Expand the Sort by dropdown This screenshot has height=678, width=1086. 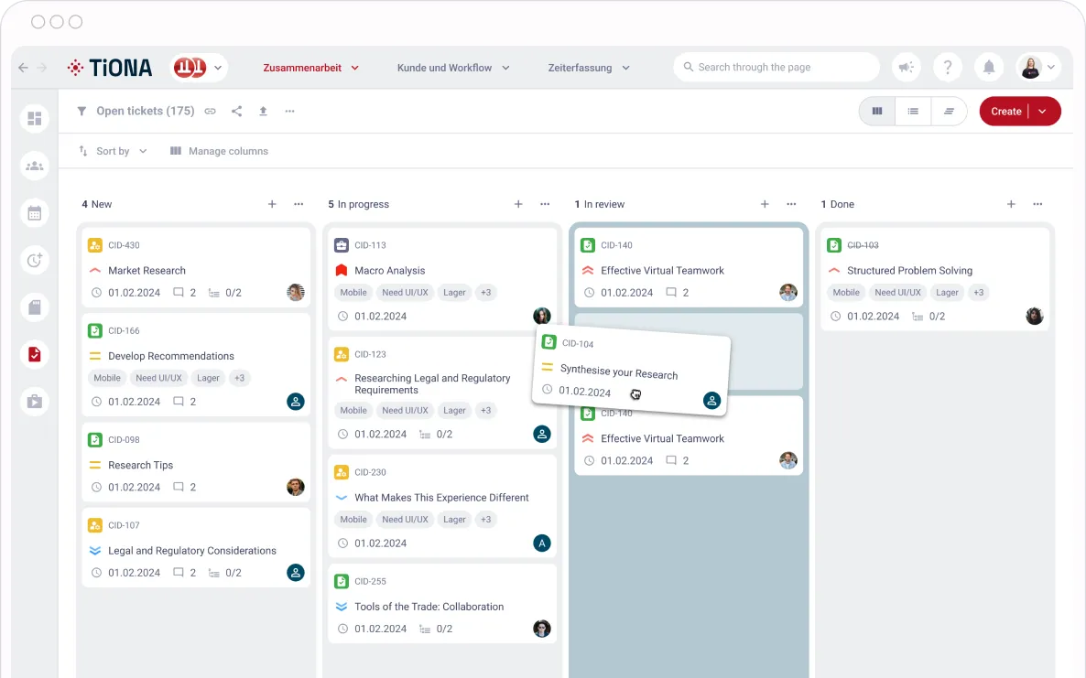(x=113, y=151)
